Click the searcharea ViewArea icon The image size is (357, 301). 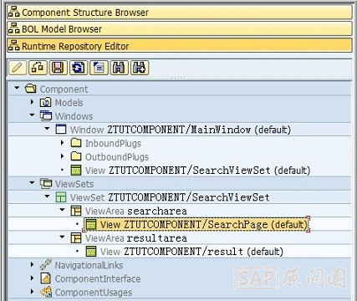coord(76,211)
